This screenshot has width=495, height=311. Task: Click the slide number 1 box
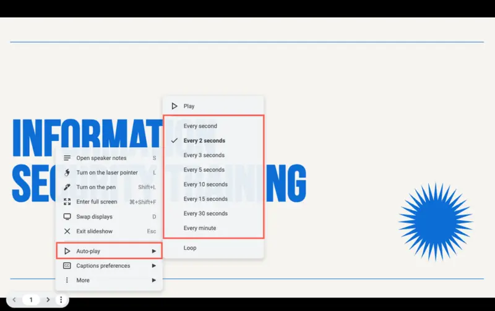point(31,300)
